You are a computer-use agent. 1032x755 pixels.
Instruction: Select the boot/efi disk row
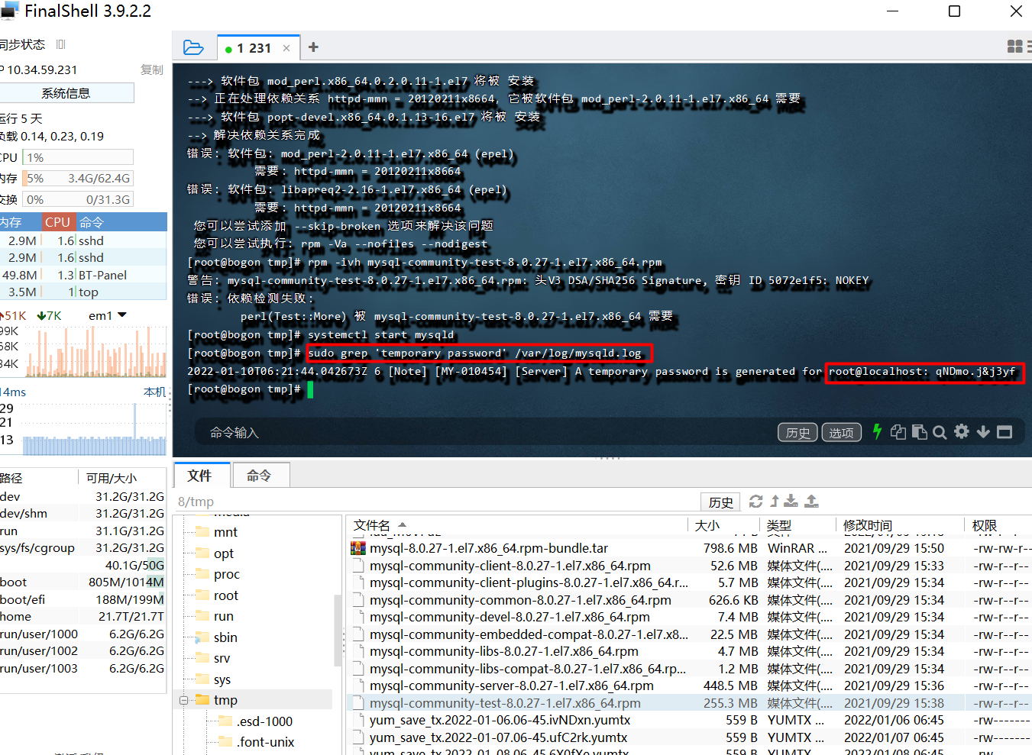(x=82, y=599)
